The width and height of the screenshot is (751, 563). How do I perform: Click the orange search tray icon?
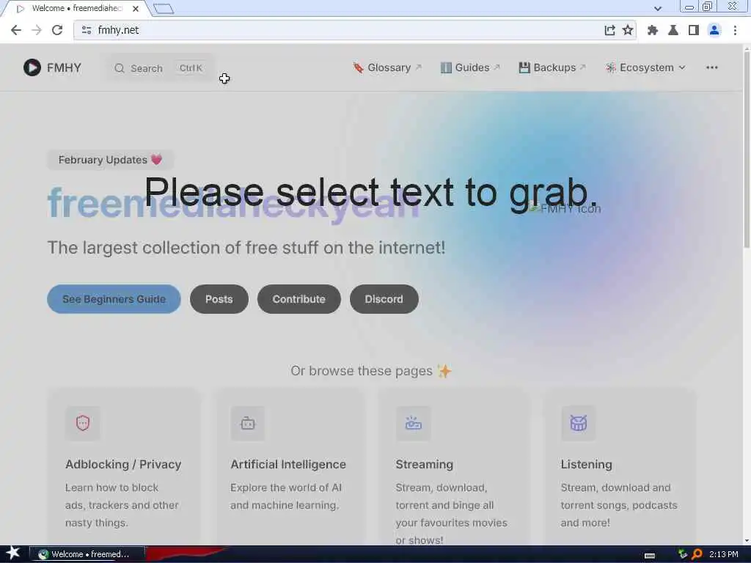[697, 554]
